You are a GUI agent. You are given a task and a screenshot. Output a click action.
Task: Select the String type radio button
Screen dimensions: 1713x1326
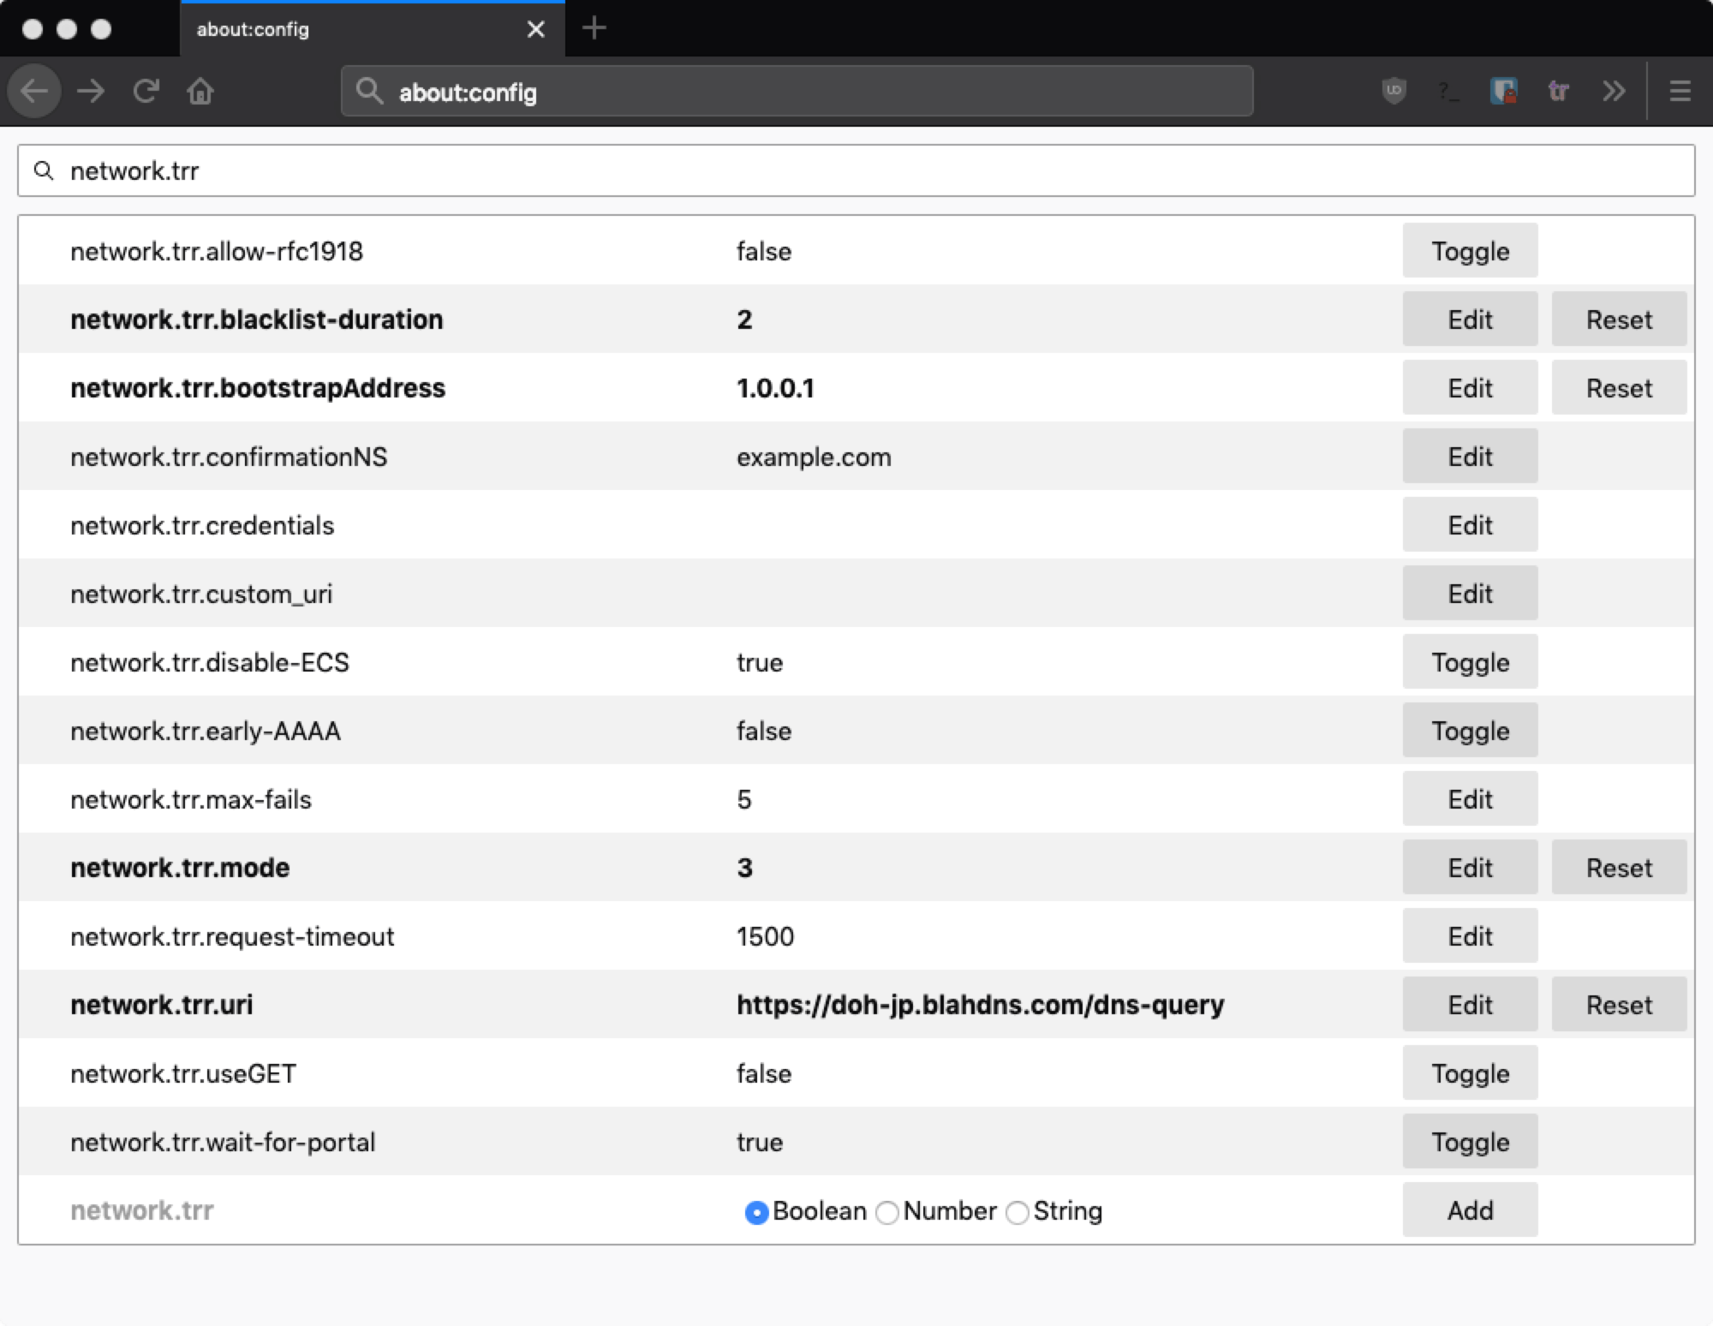(x=1017, y=1212)
